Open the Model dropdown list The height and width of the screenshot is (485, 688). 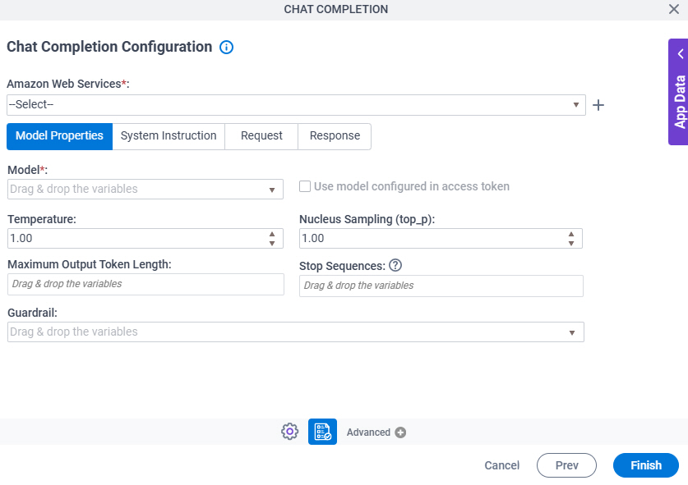click(272, 190)
